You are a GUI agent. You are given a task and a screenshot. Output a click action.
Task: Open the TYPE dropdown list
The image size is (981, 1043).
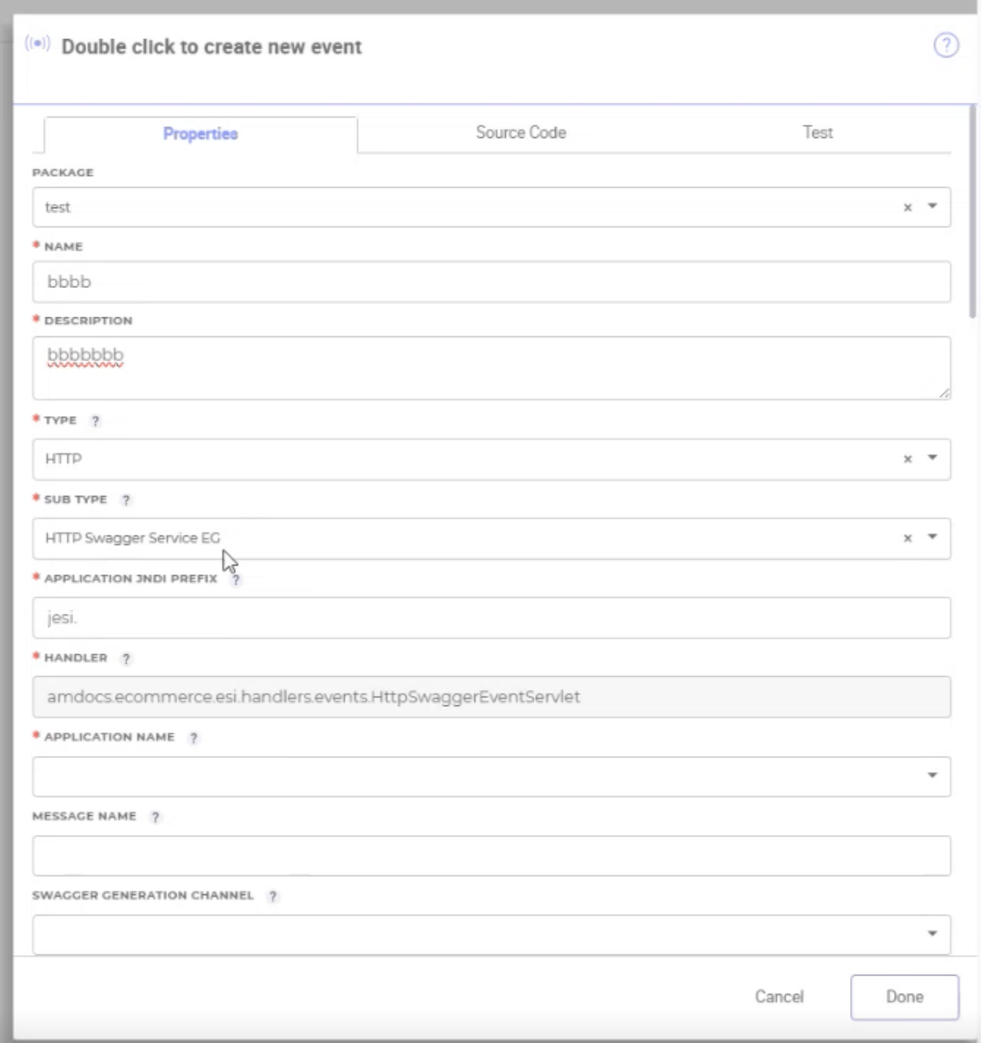pyautogui.click(x=932, y=458)
